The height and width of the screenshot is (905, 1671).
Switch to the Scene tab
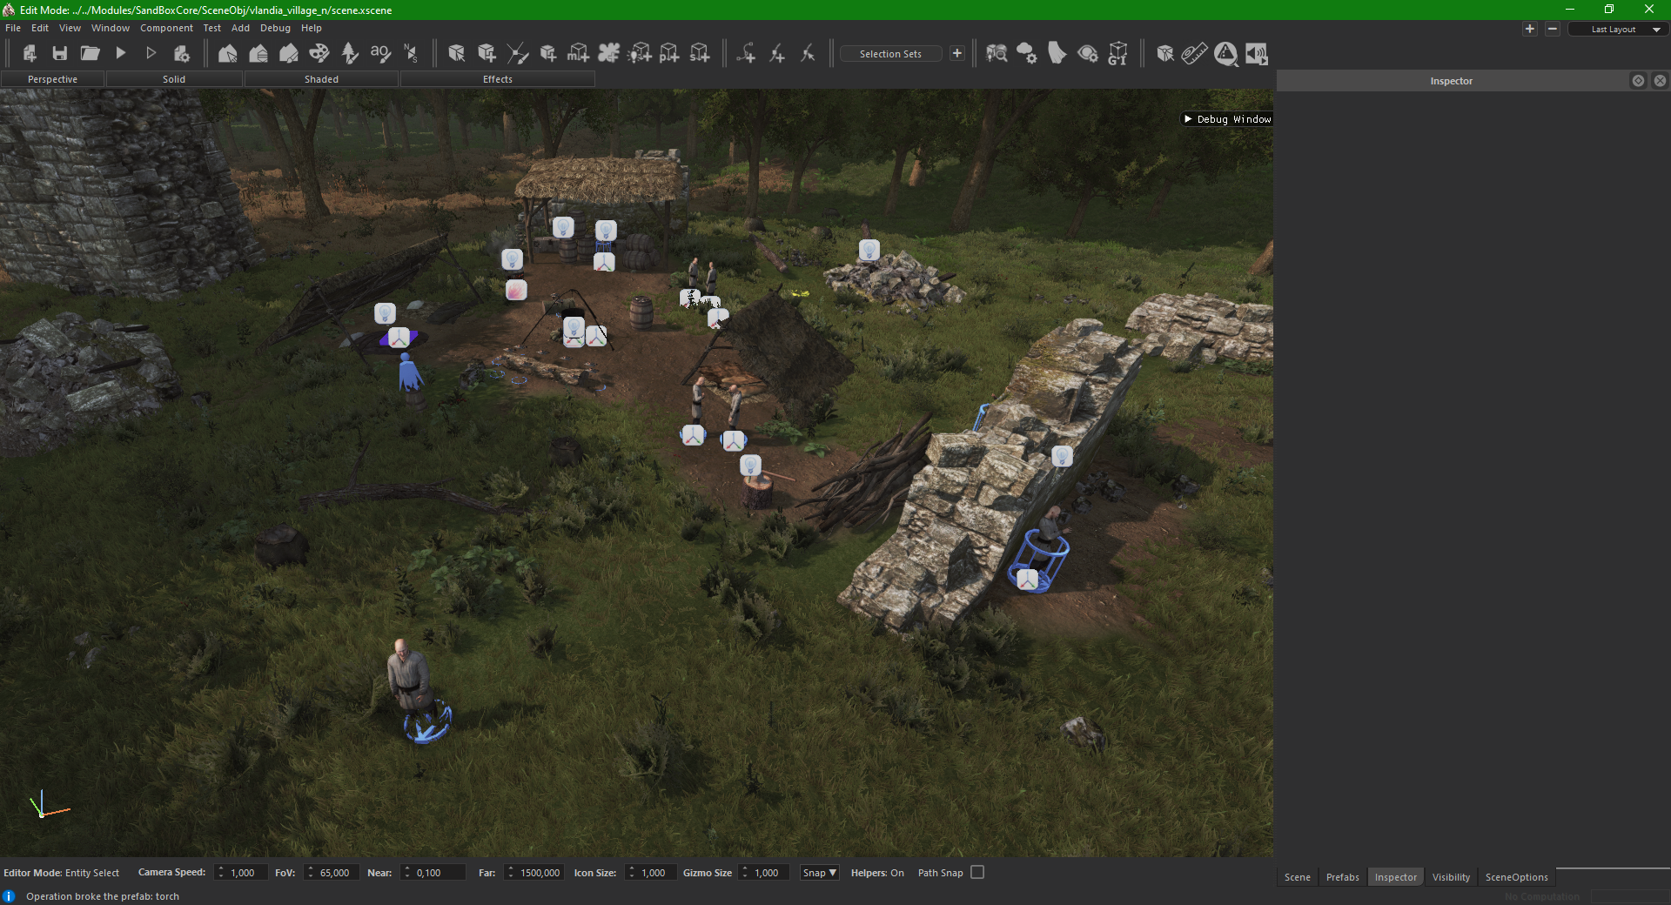(1297, 877)
